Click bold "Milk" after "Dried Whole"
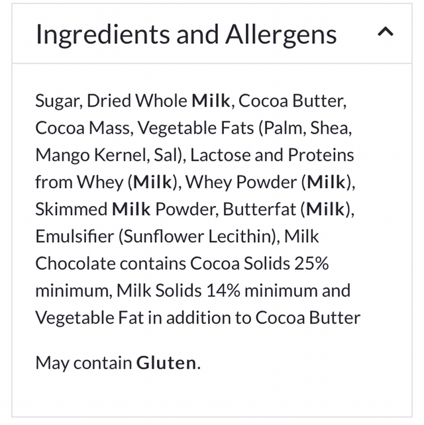424x425 pixels. pos(211,101)
